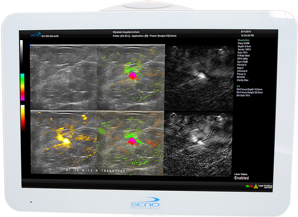The image size is (298, 217).
Task: Click the OA section header
Action: 238,86
